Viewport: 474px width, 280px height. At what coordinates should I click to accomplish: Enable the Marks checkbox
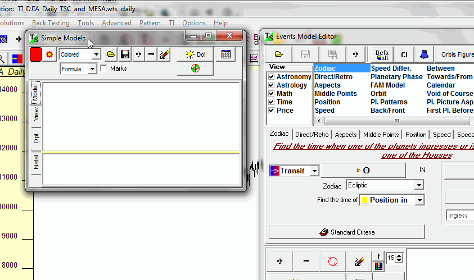pos(103,68)
